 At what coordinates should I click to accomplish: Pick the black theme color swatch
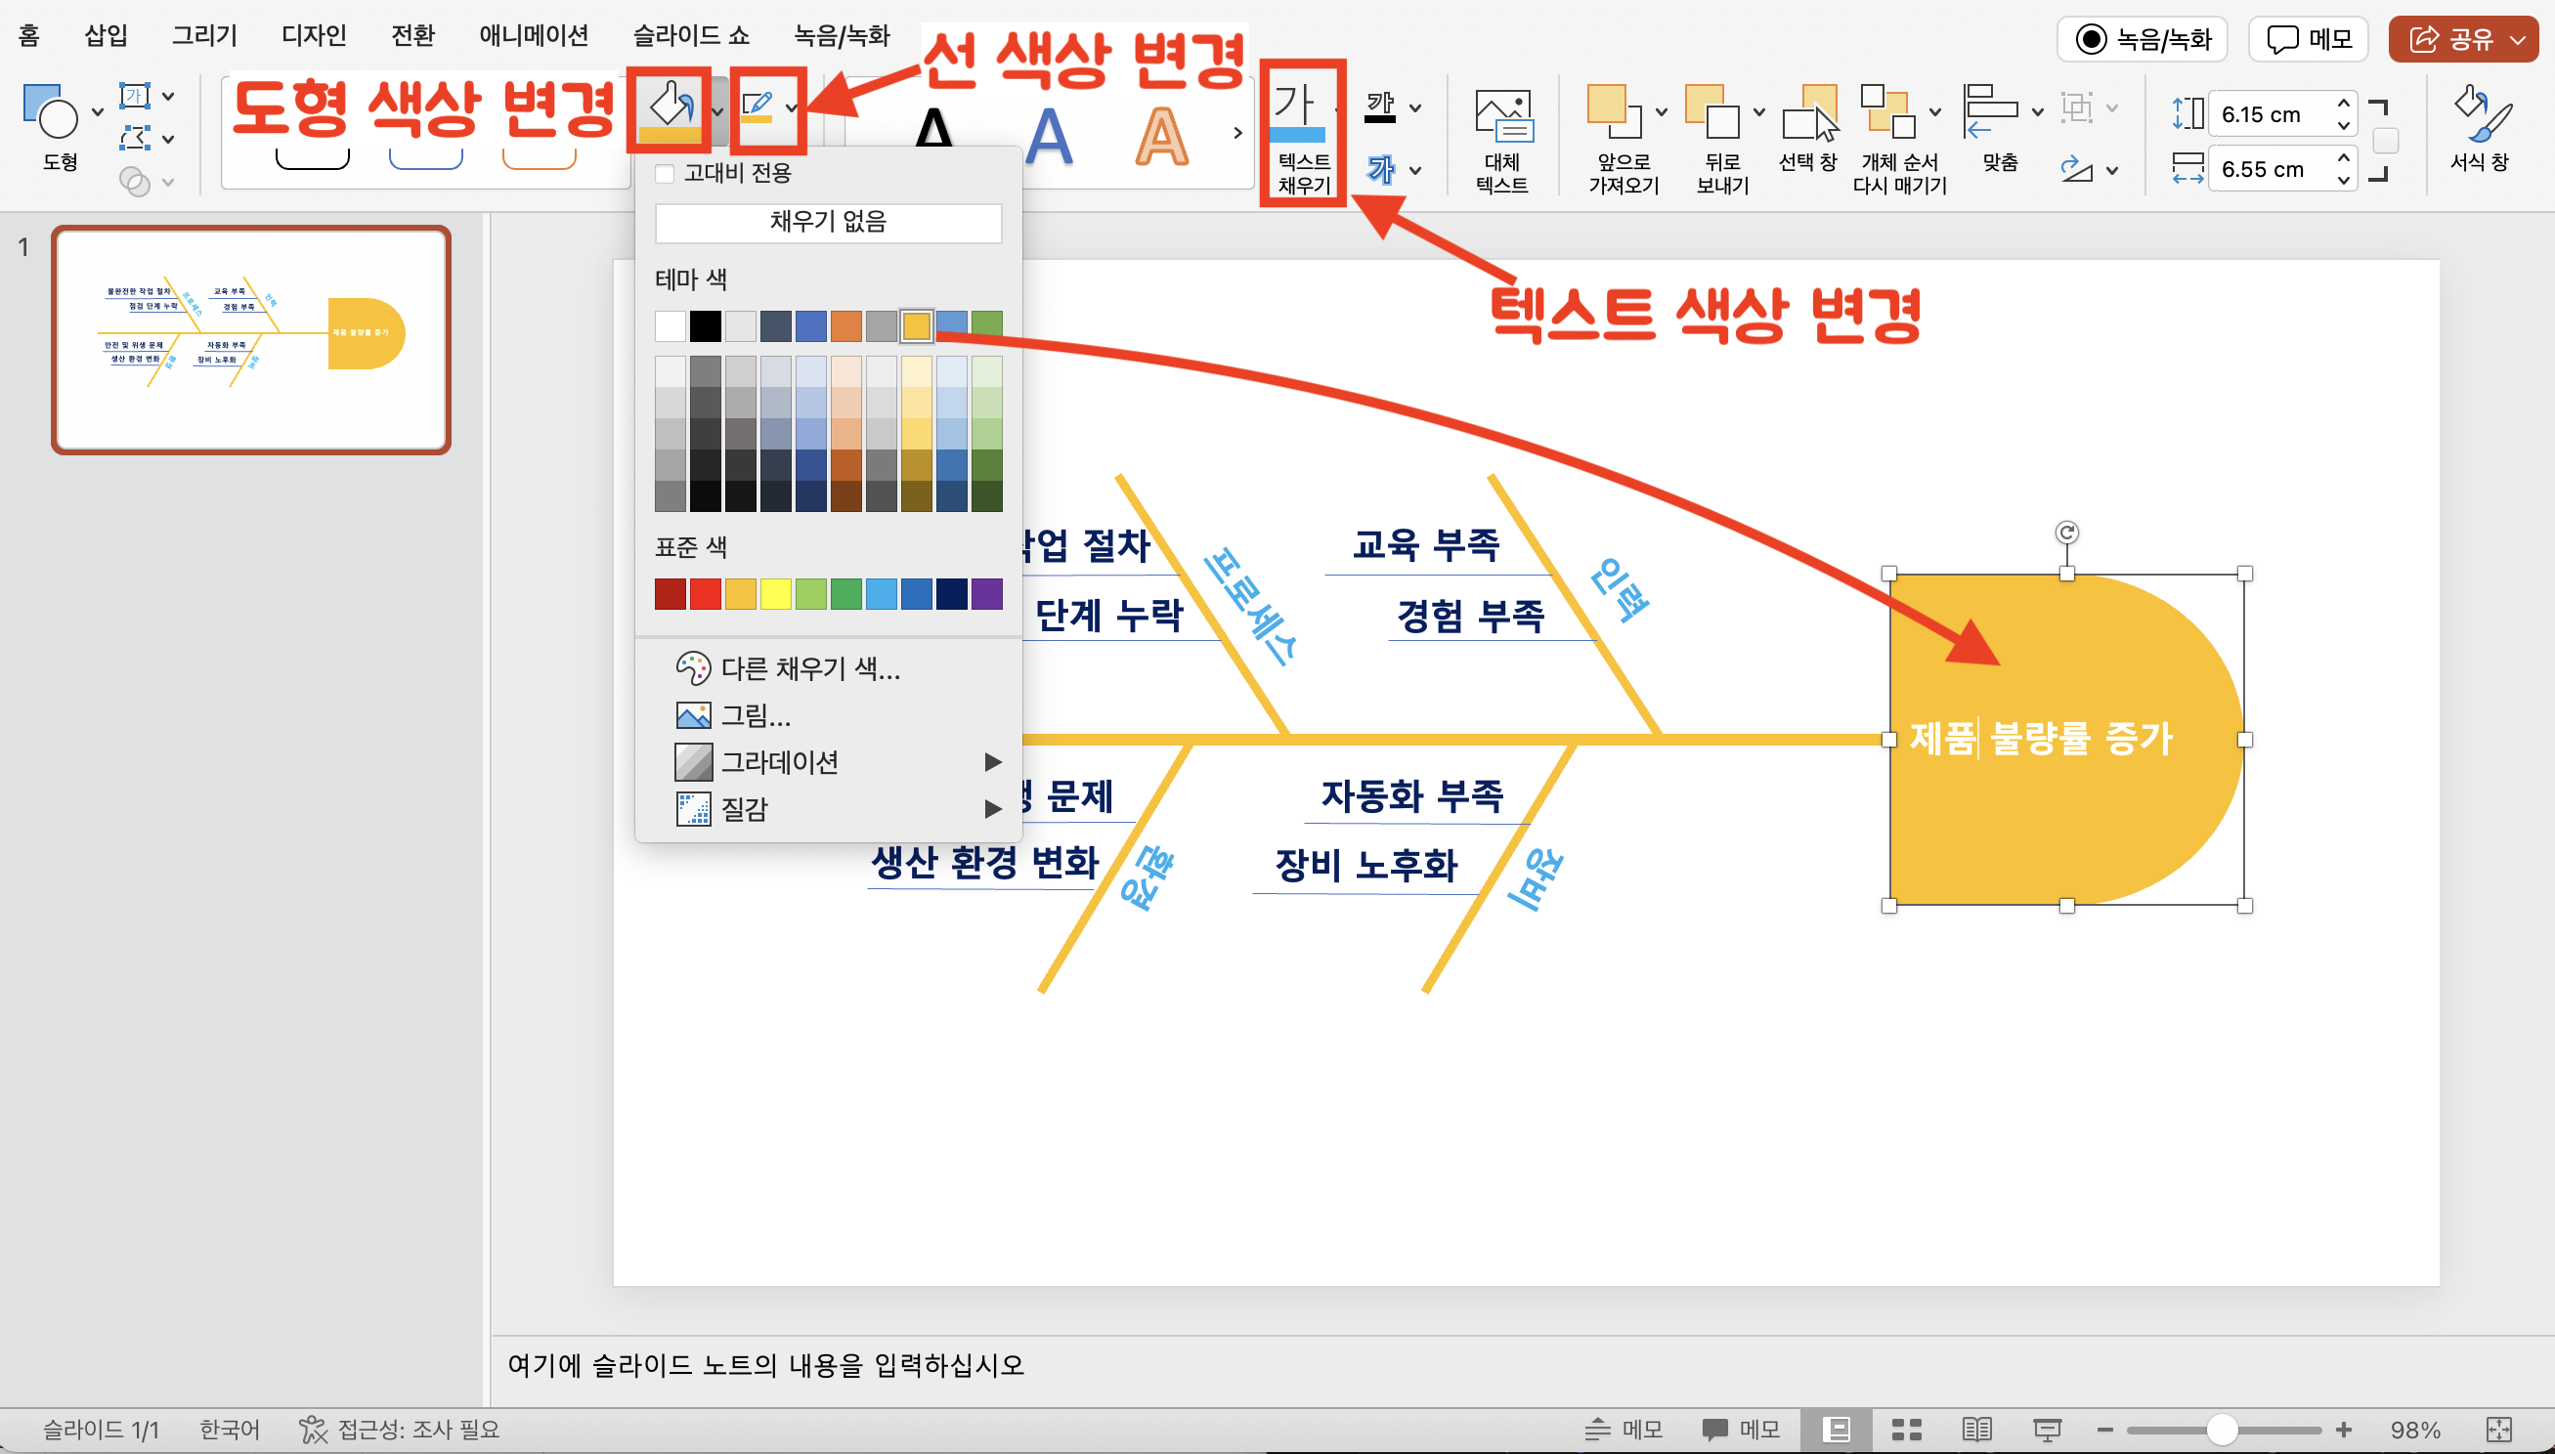[705, 325]
